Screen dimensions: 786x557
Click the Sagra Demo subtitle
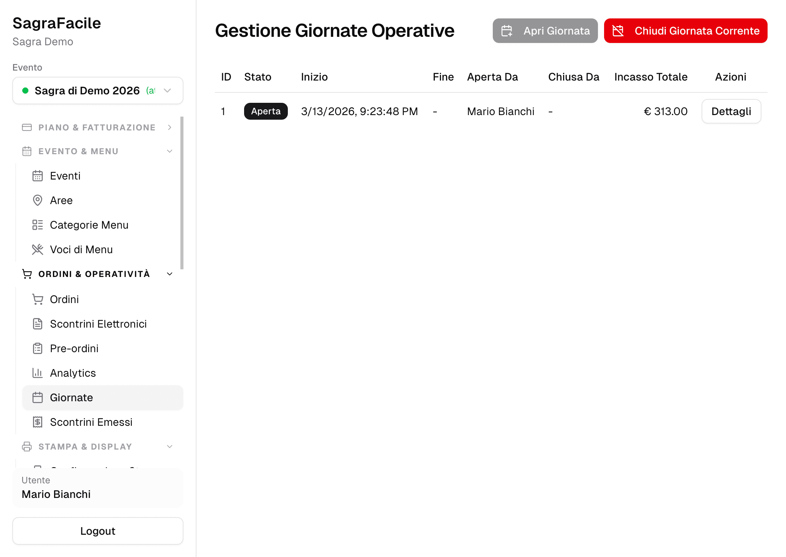point(43,41)
